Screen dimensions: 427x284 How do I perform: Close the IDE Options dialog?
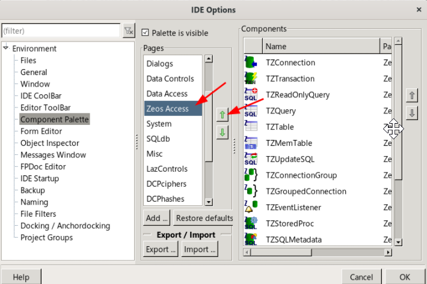419,10
